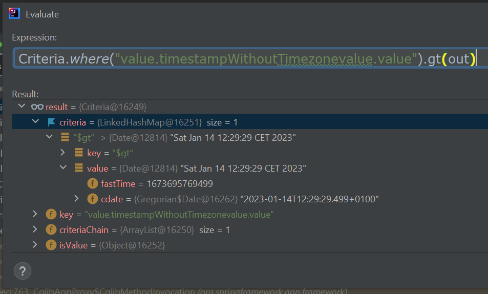Click the IntelliJ IDEA logo in the Evaluate title bar
The image size is (488, 294).
14,14
